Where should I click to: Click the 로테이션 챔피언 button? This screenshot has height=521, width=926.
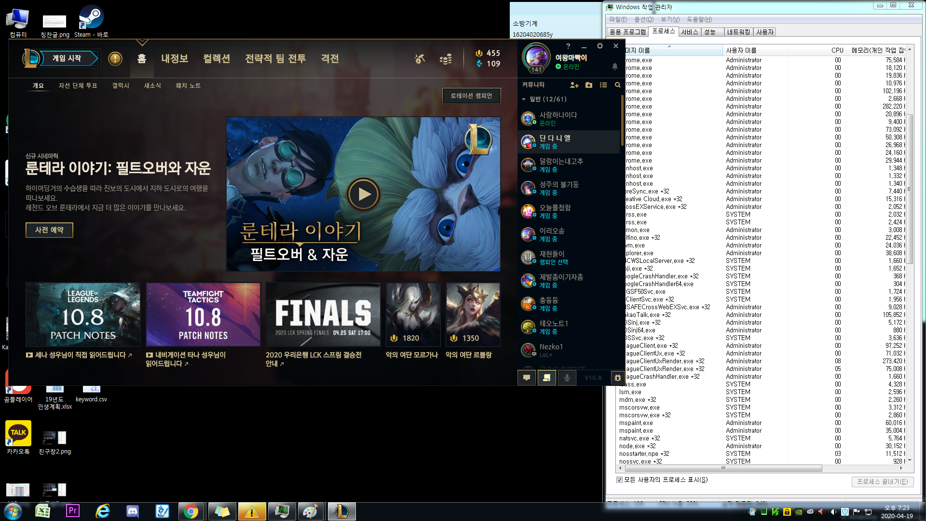tap(471, 96)
